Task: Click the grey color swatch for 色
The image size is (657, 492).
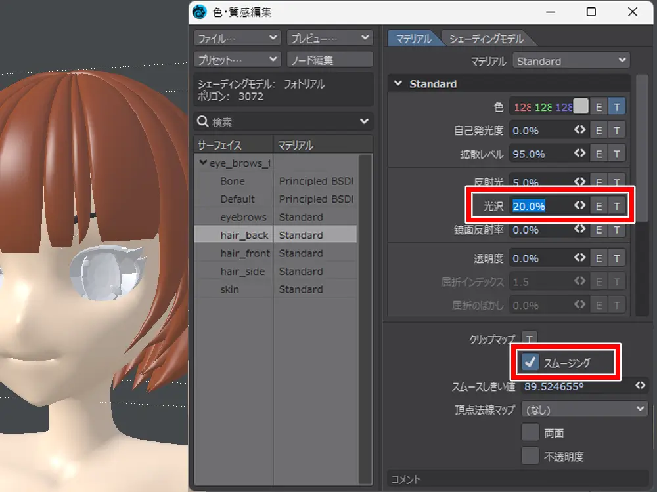Action: [x=581, y=107]
